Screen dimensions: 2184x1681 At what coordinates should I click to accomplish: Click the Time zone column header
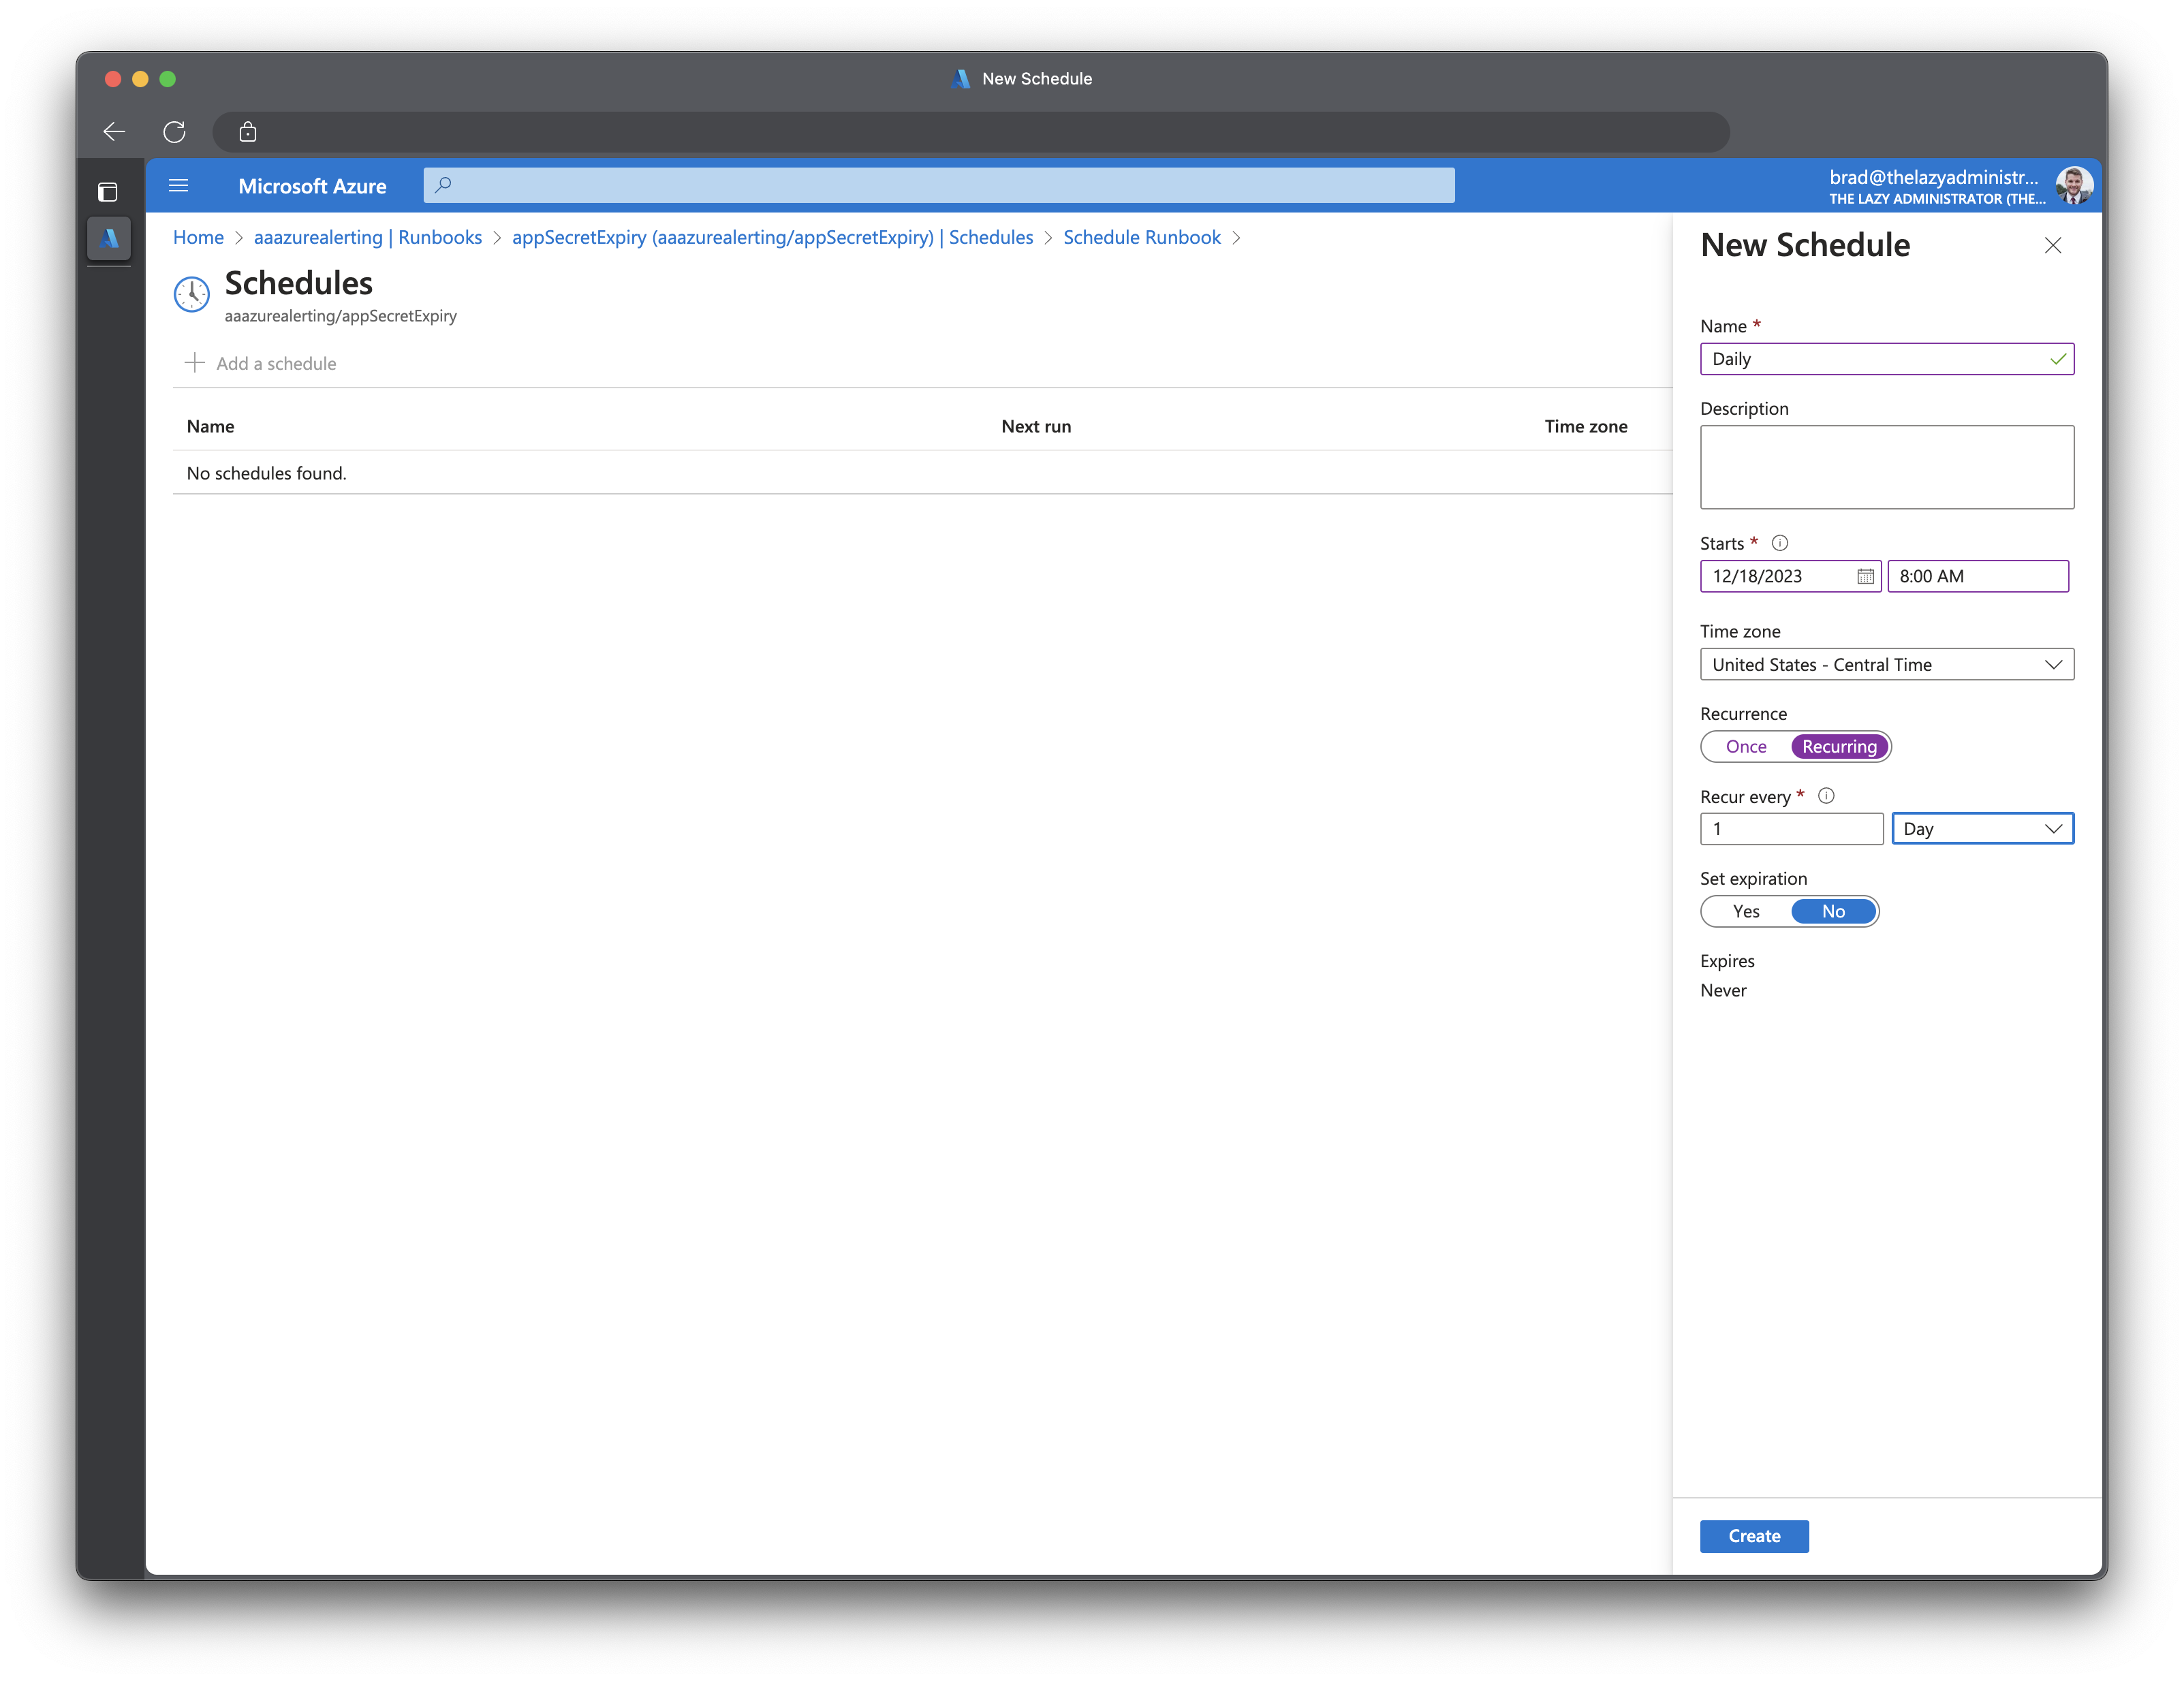click(x=1586, y=426)
